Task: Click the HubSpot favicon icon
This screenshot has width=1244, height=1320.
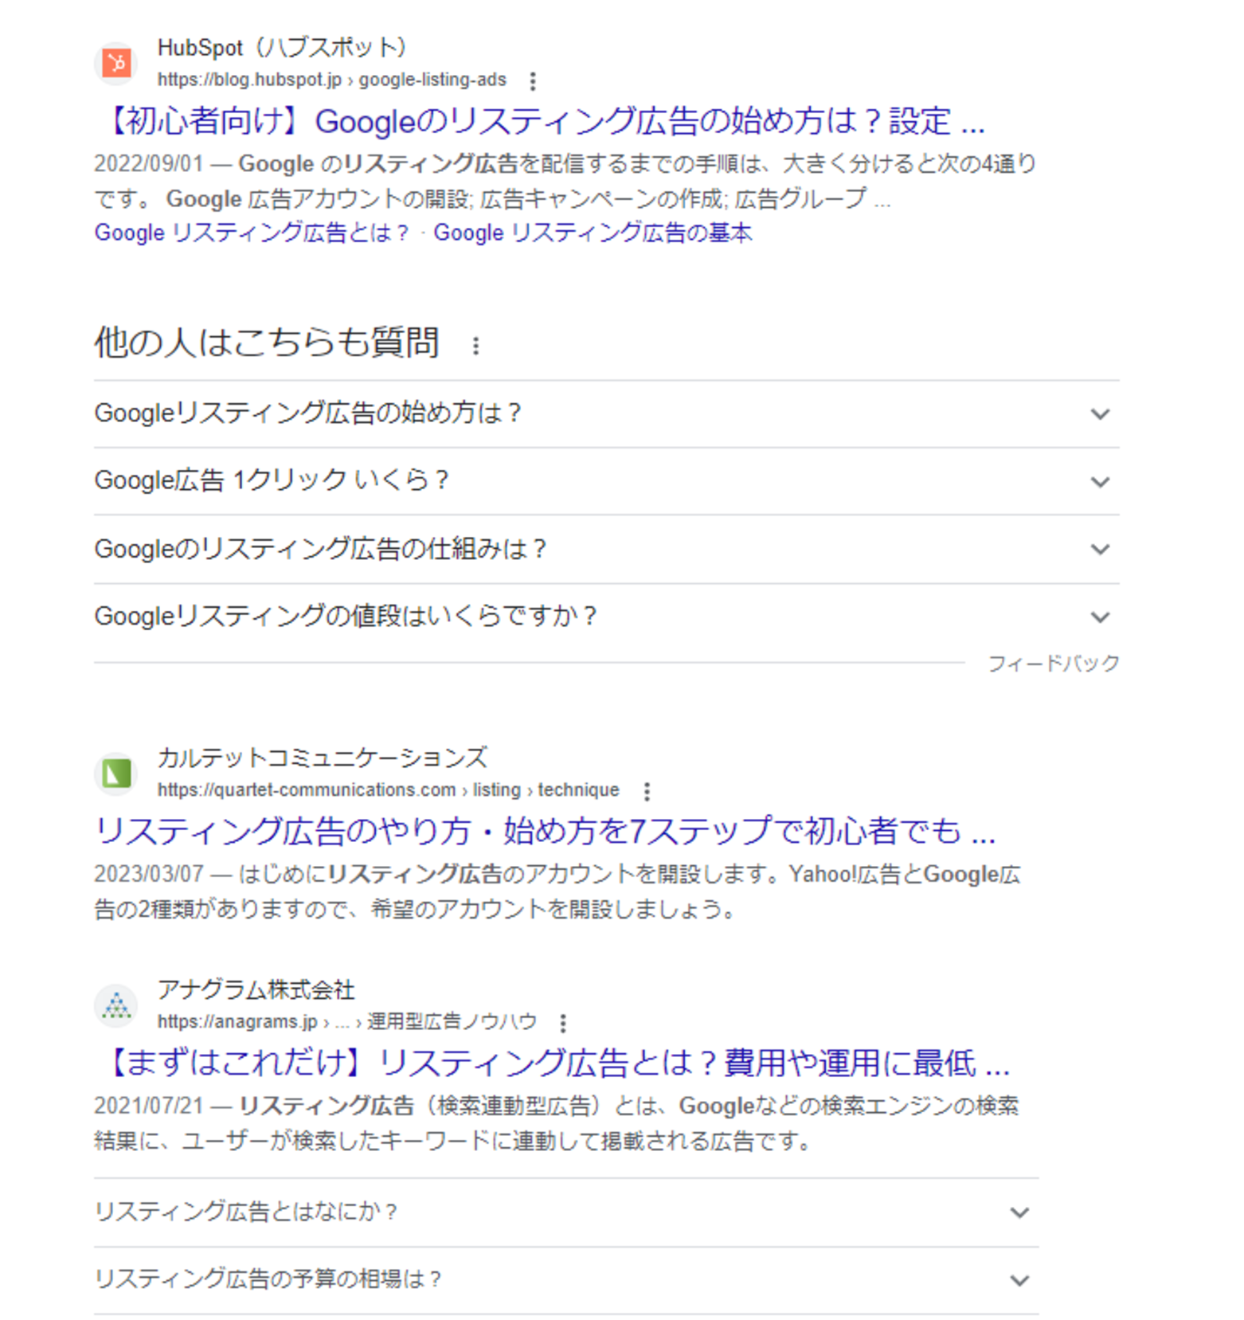Action: (116, 63)
